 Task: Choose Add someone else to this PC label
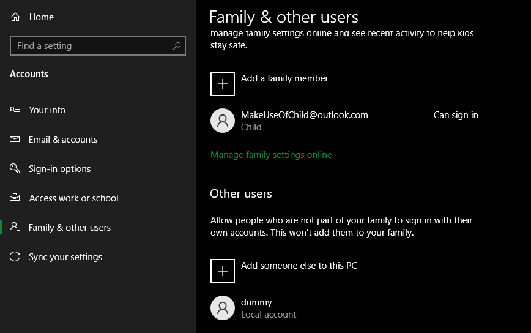click(x=299, y=266)
